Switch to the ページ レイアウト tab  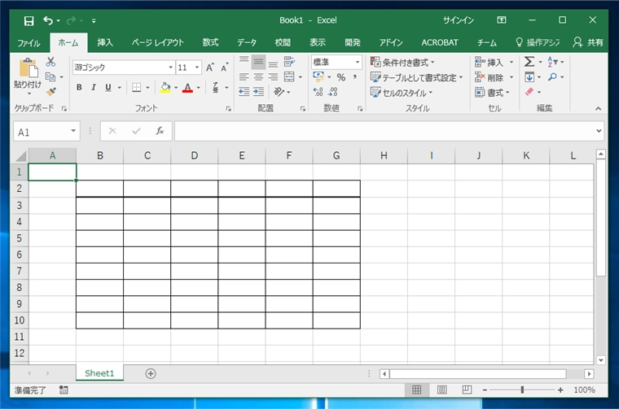coord(157,42)
